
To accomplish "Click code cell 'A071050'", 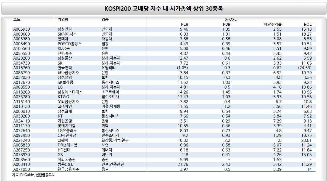I will 22,169.
